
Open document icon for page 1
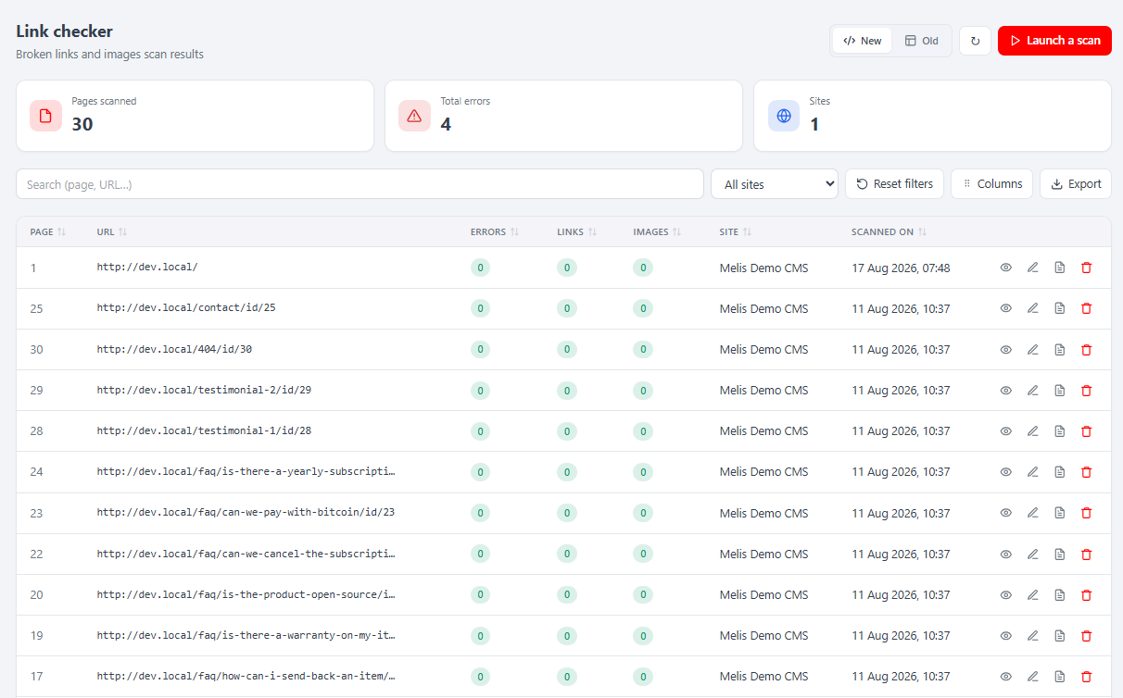(x=1060, y=268)
